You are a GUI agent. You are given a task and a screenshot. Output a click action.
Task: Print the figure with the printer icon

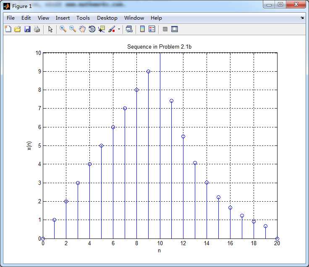point(37,29)
